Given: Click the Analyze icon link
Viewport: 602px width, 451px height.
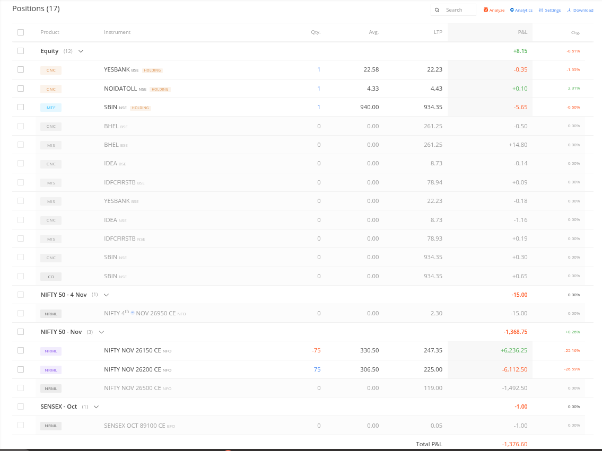Looking at the screenshot, I should point(494,10).
